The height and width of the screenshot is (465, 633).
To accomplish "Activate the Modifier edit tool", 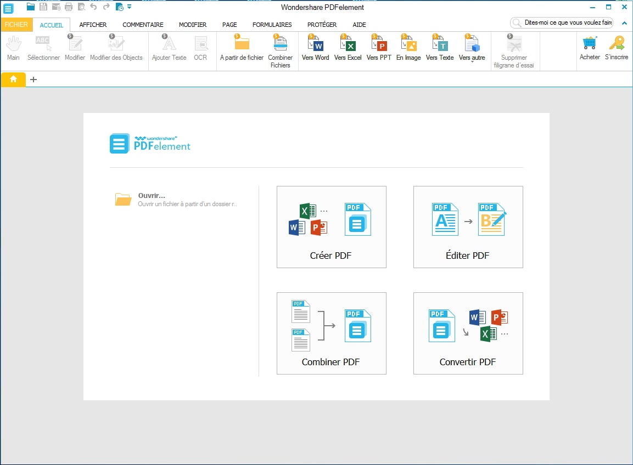I will [75, 48].
